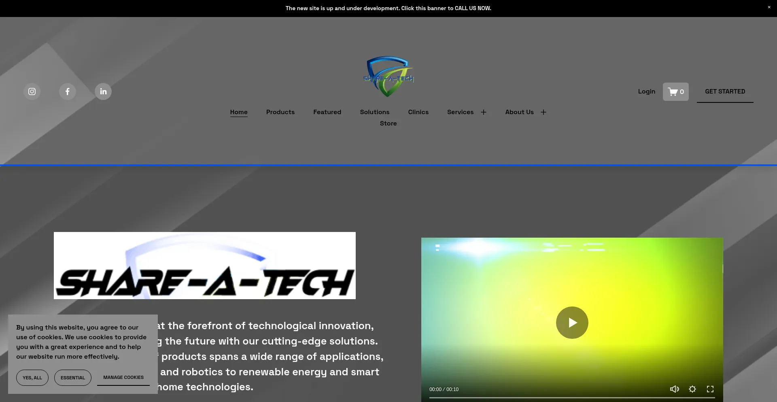Enter video fullscreen mode
The image size is (777, 402).
click(710, 389)
